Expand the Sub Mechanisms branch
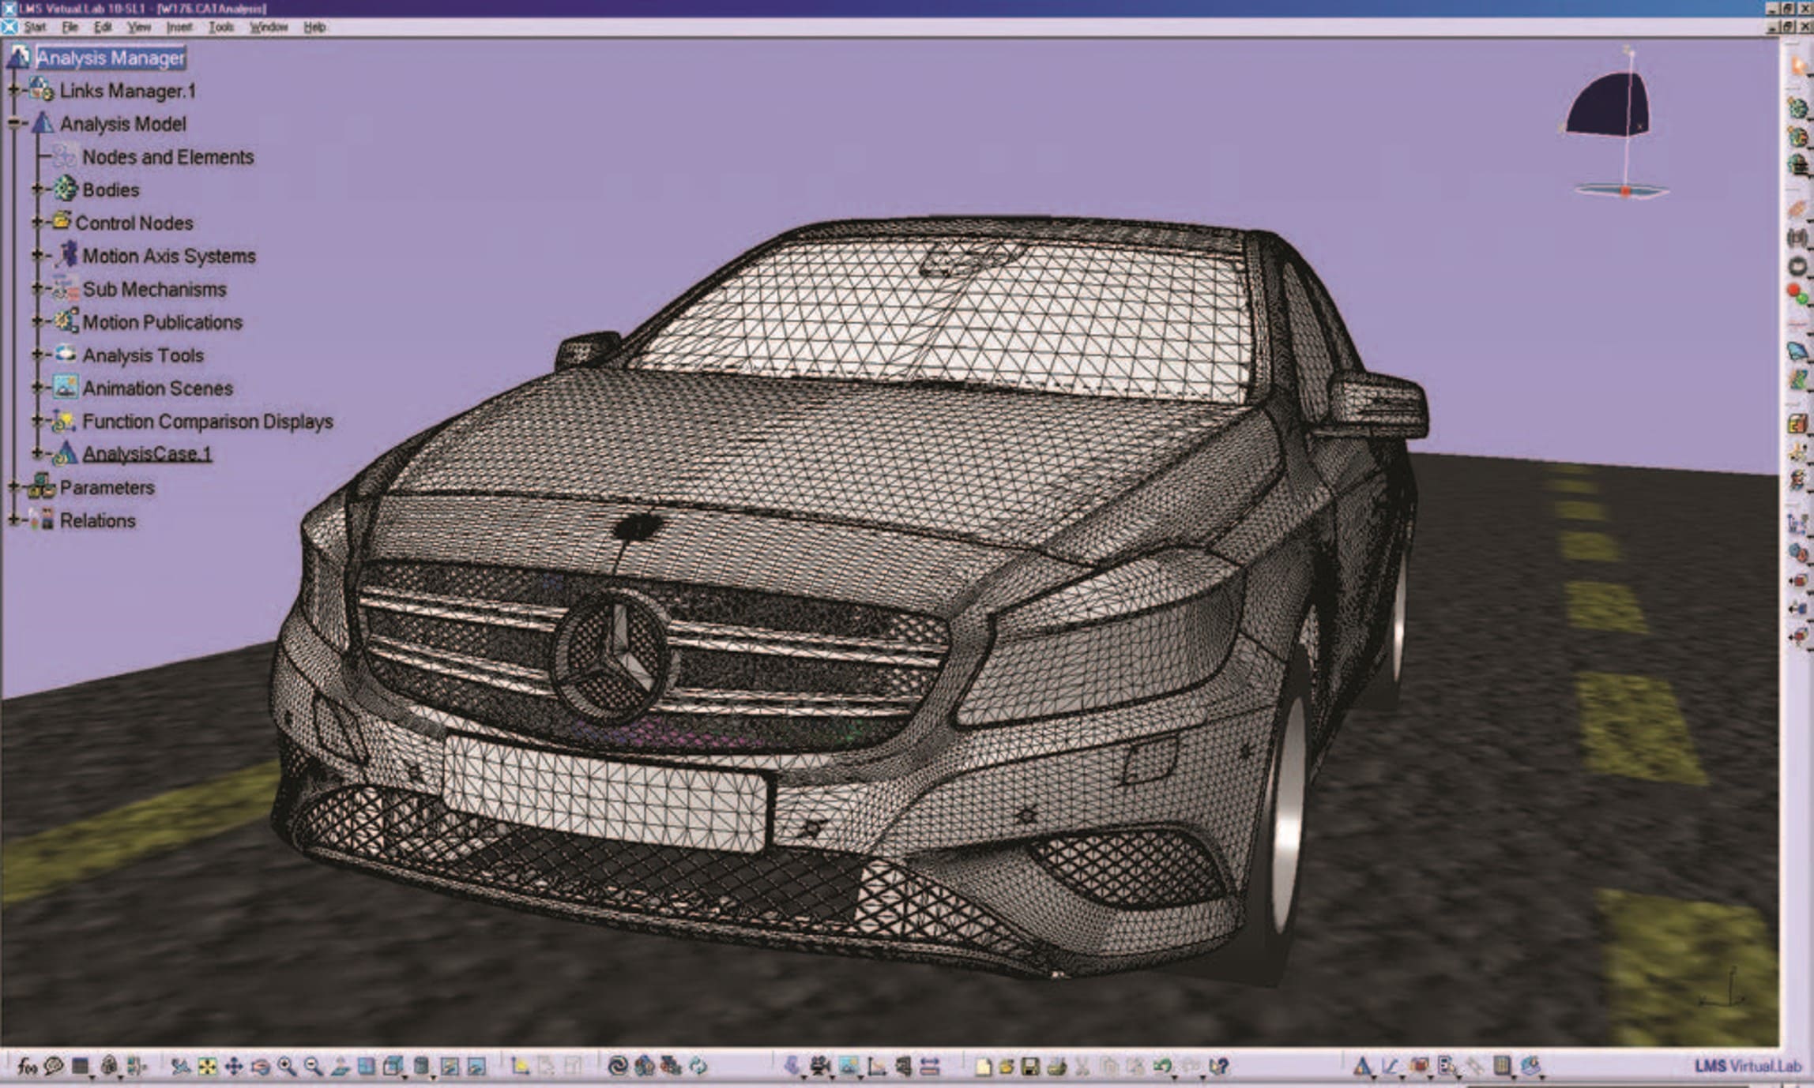The width and height of the screenshot is (1814, 1088). coord(36,289)
